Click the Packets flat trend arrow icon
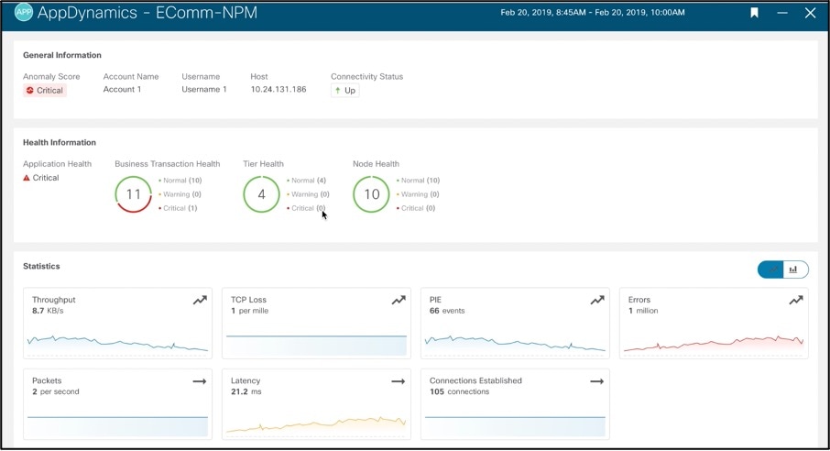830x451 pixels. coord(200,381)
